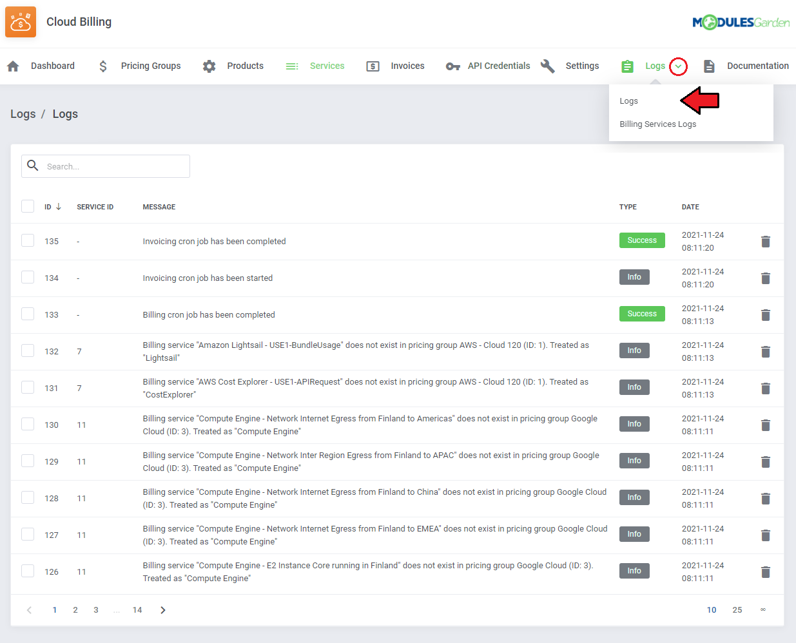Click the Logs clipboard icon

pyautogui.click(x=627, y=66)
